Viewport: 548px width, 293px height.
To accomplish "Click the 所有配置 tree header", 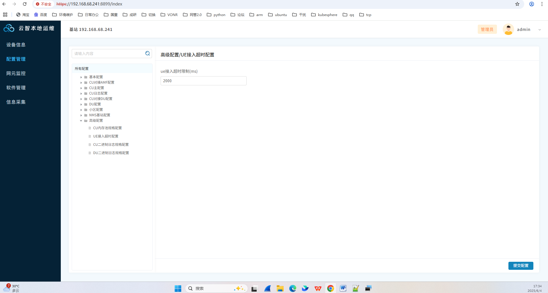I will tap(112, 68).
